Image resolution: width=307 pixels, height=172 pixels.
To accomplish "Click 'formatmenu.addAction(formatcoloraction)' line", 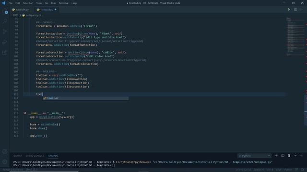I will tap(67, 64).
